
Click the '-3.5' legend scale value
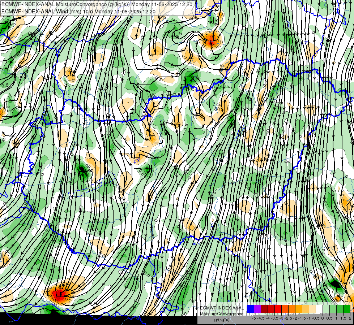[x=274, y=318]
